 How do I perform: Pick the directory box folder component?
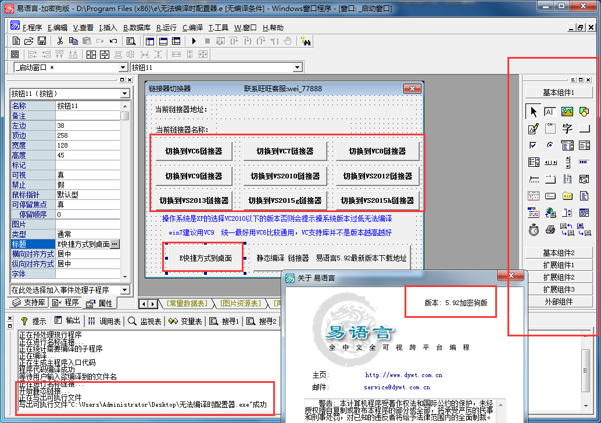(x=567, y=196)
